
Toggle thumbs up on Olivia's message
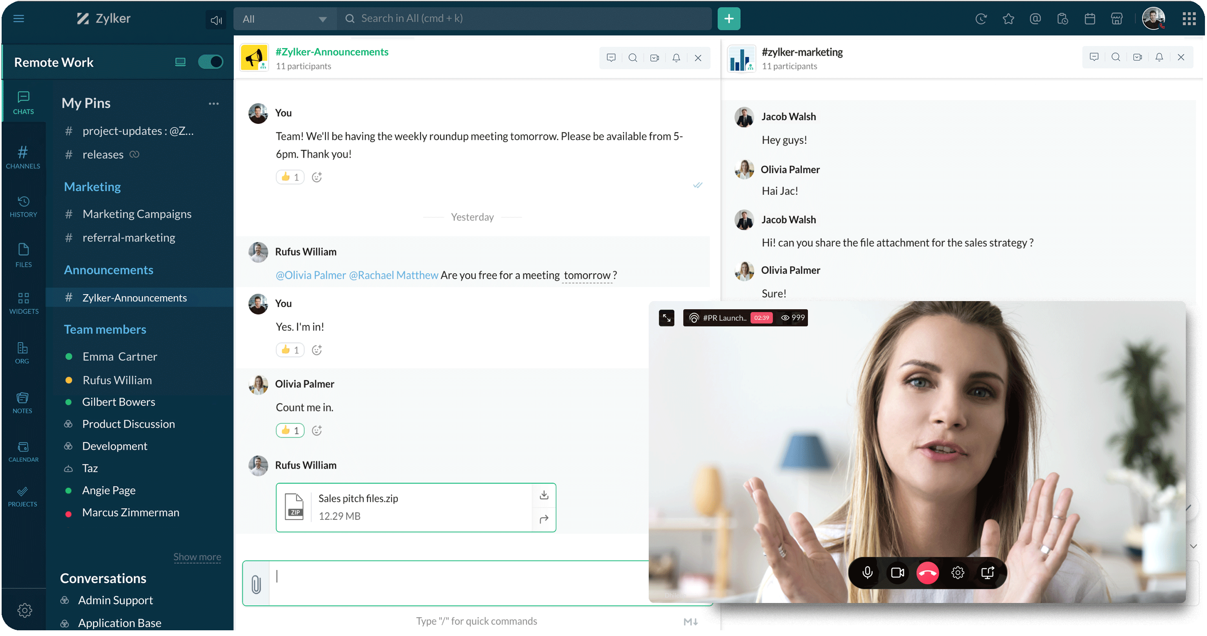pos(290,430)
